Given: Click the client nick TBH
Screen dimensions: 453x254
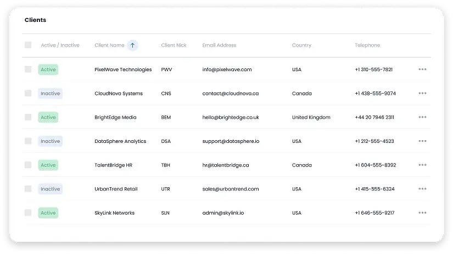Looking at the screenshot, I should point(165,165).
